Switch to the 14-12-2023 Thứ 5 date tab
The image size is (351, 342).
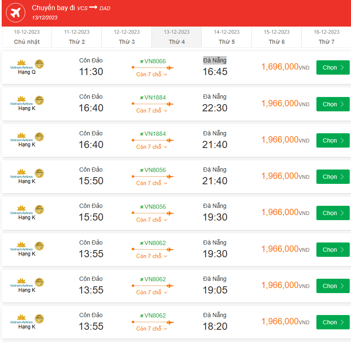227,37
